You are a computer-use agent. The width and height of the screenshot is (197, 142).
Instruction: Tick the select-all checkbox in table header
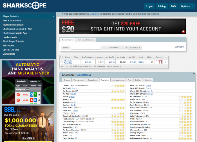pos(61,57)
